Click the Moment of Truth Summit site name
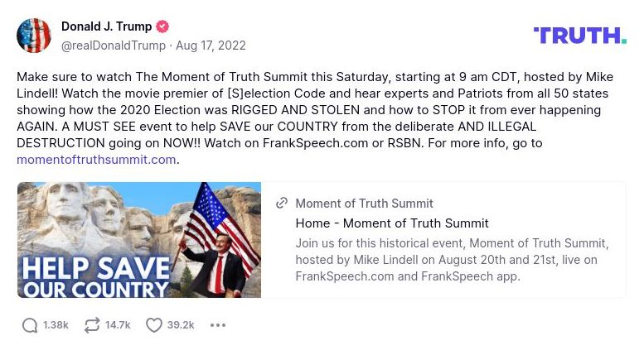This screenshot has height=350, width=644. click(x=364, y=204)
